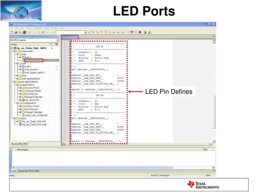Click the Download and Debug green play icon
This screenshot has height=193, width=258.
(x=145, y=32)
